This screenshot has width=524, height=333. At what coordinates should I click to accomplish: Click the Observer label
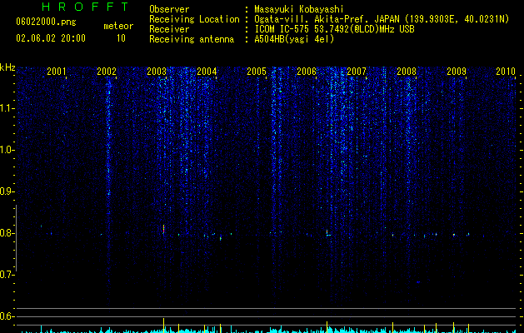coord(169,9)
